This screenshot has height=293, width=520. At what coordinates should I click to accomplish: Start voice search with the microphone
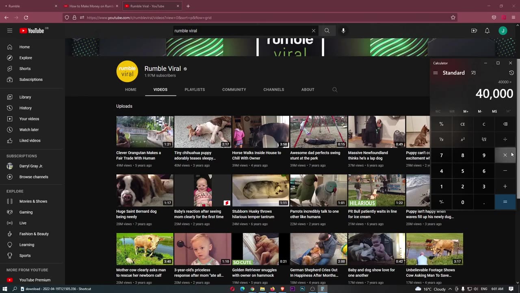click(343, 31)
